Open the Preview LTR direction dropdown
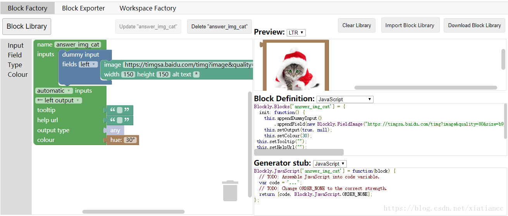The width and height of the screenshot is (508, 216). (x=296, y=33)
